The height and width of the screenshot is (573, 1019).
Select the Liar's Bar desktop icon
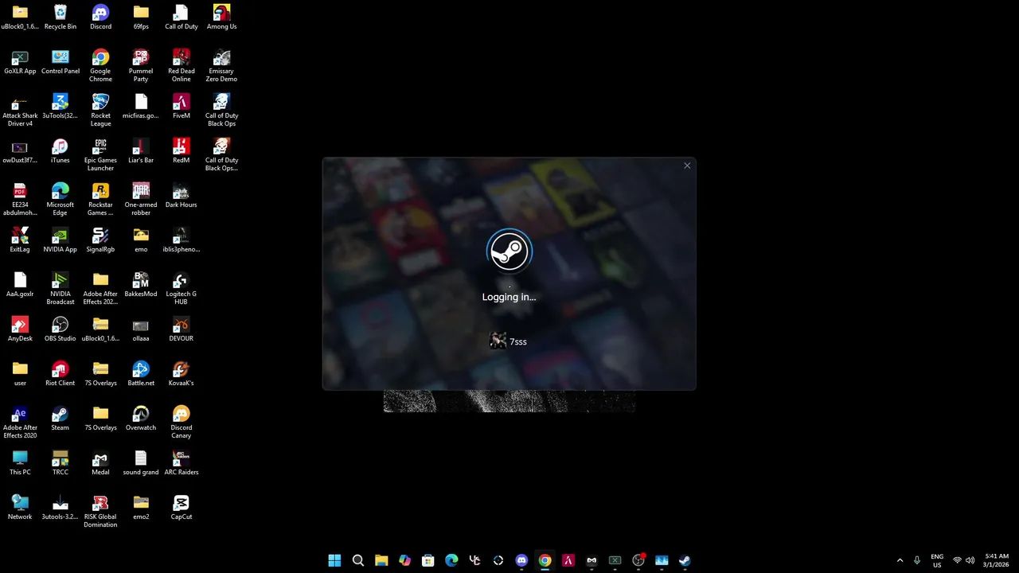[141, 150]
